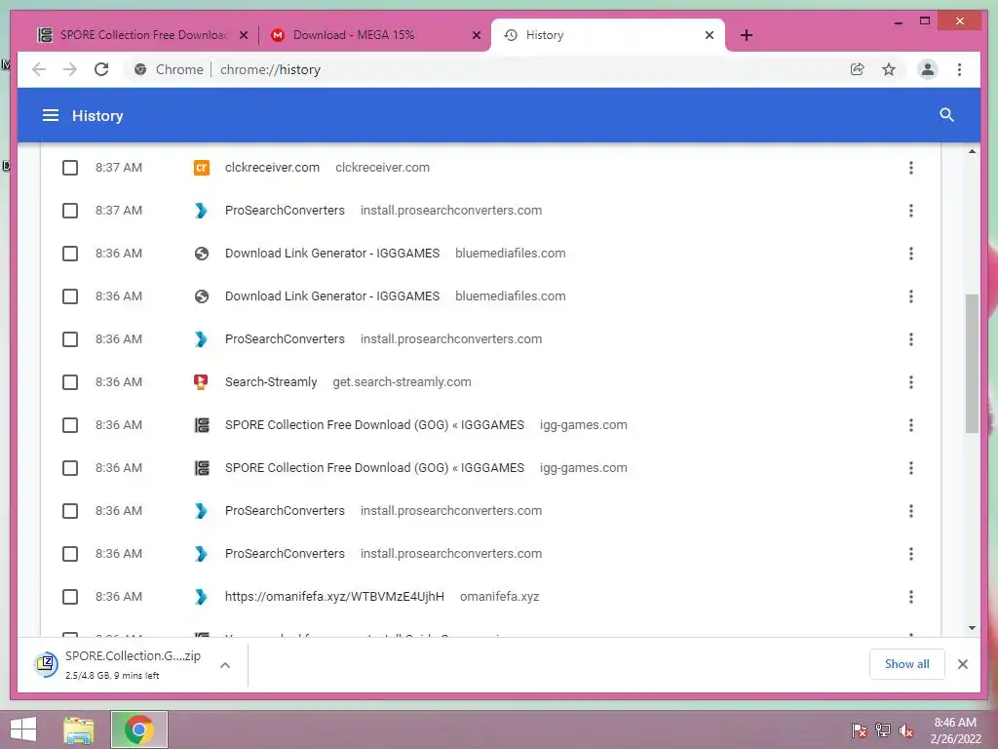
Task: Open clckreceiver.com history link
Action: coord(272,168)
